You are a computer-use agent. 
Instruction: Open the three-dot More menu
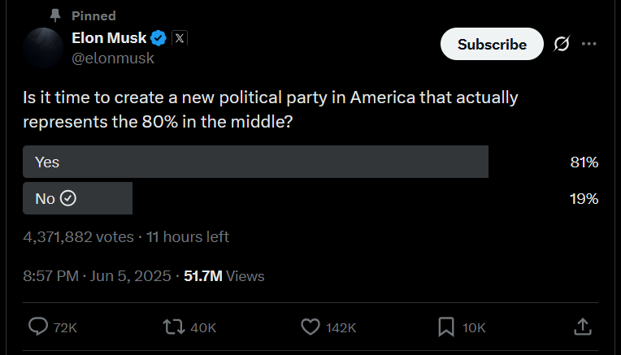pos(590,44)
